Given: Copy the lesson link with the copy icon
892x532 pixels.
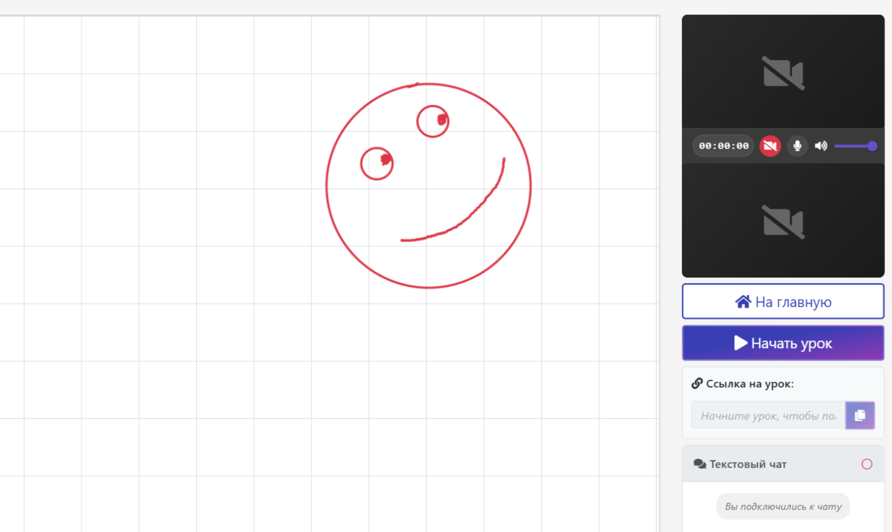Looking at the screenshot, I should click(860, 416).
